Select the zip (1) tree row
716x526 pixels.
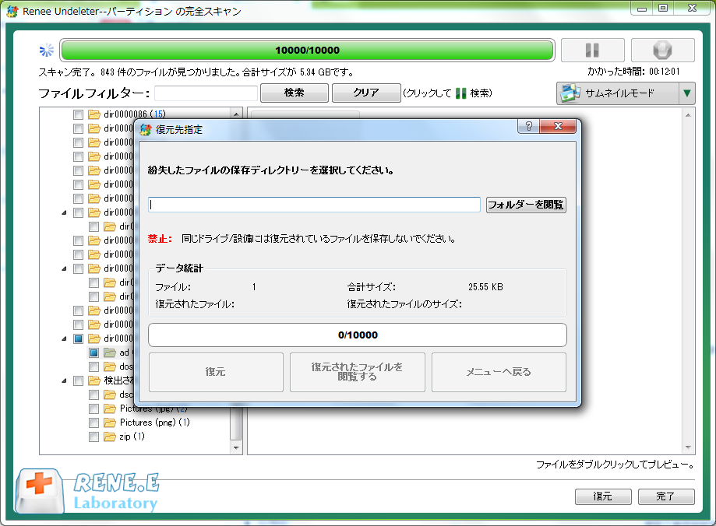132,437
